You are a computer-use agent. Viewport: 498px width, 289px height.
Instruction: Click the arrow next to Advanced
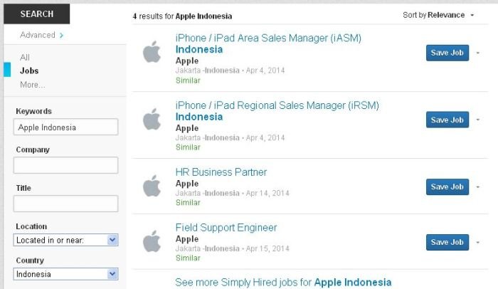tap(62, 35)
